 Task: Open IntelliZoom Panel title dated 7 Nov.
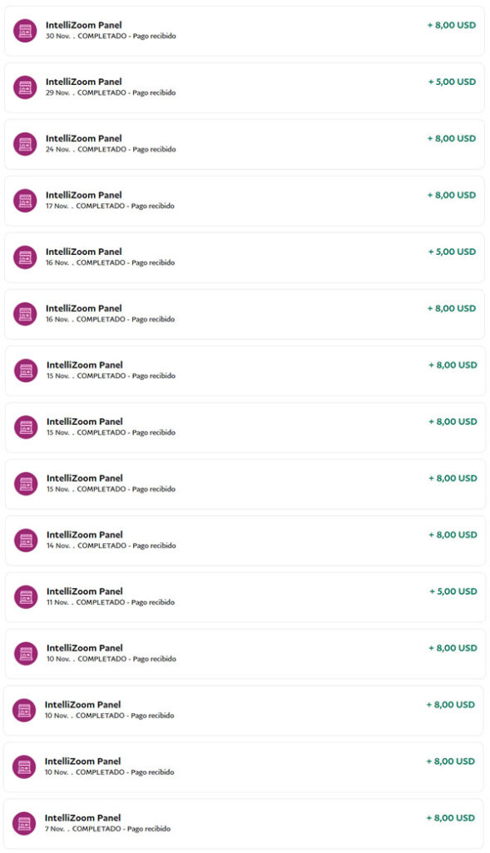pyautogui.click(x=82, y=817)
